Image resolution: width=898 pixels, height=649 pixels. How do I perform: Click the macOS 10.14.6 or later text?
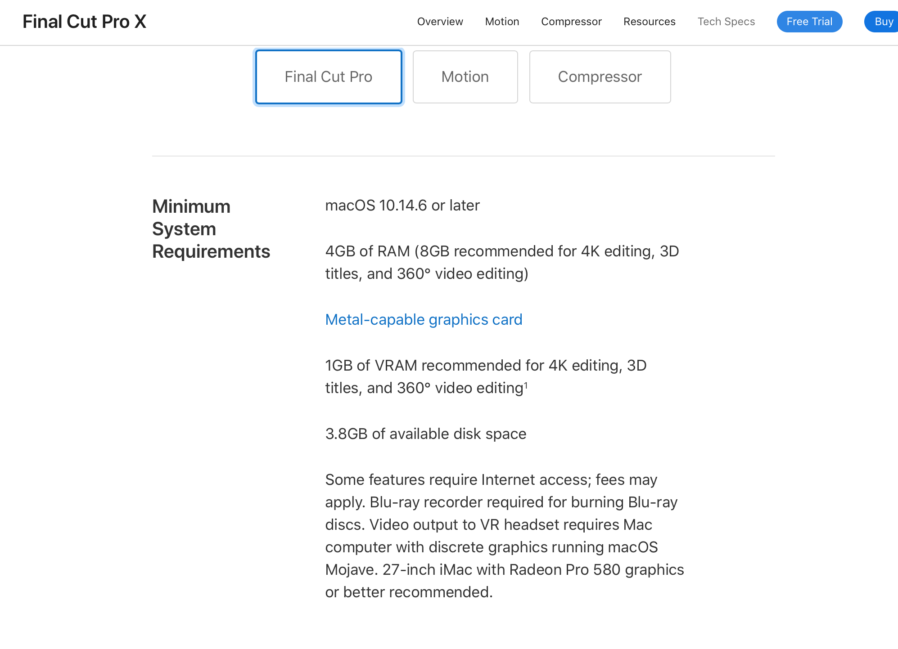402,206
